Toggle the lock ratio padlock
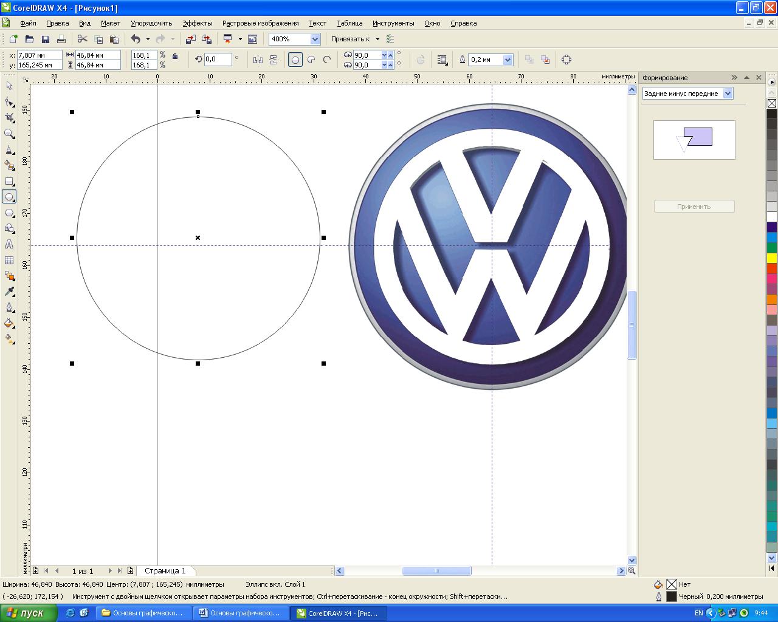 coord(175,56)
